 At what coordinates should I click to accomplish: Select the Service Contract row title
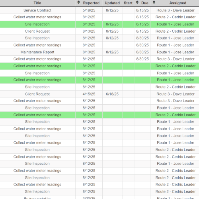coord(37,10)
